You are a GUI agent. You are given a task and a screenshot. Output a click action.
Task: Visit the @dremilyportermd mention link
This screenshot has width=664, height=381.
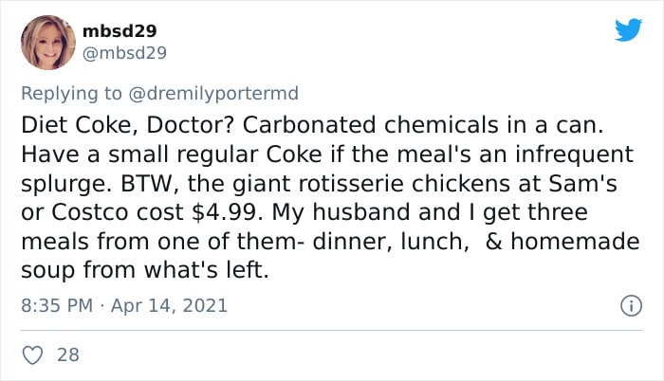tap(213, 94)
